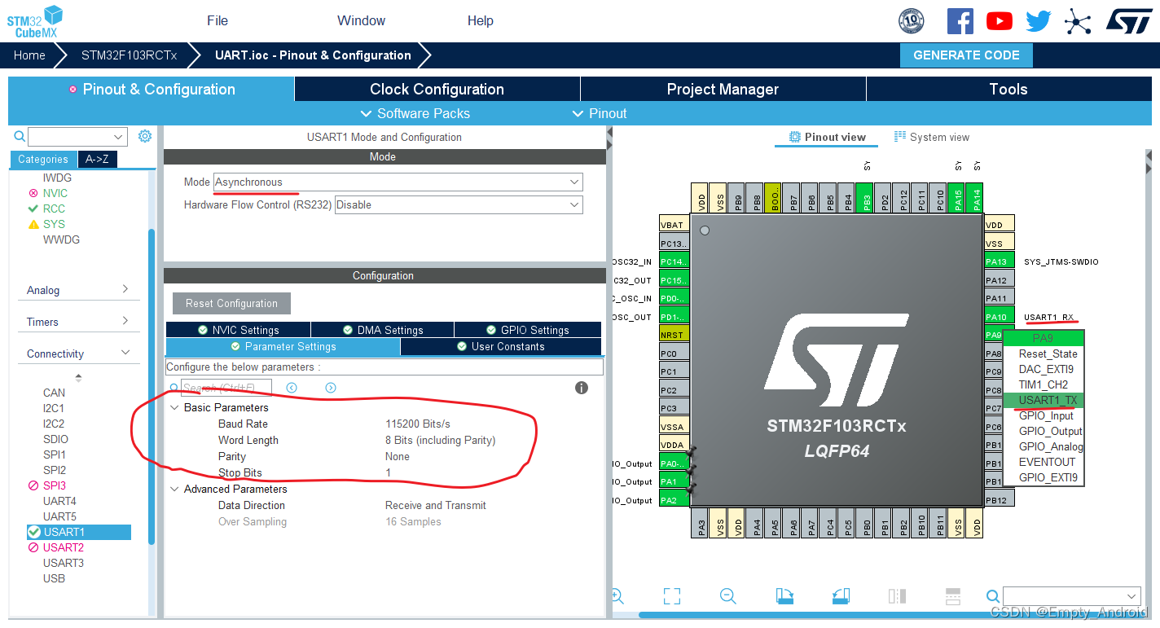Zoom in on the pinout view

point(617,596)
